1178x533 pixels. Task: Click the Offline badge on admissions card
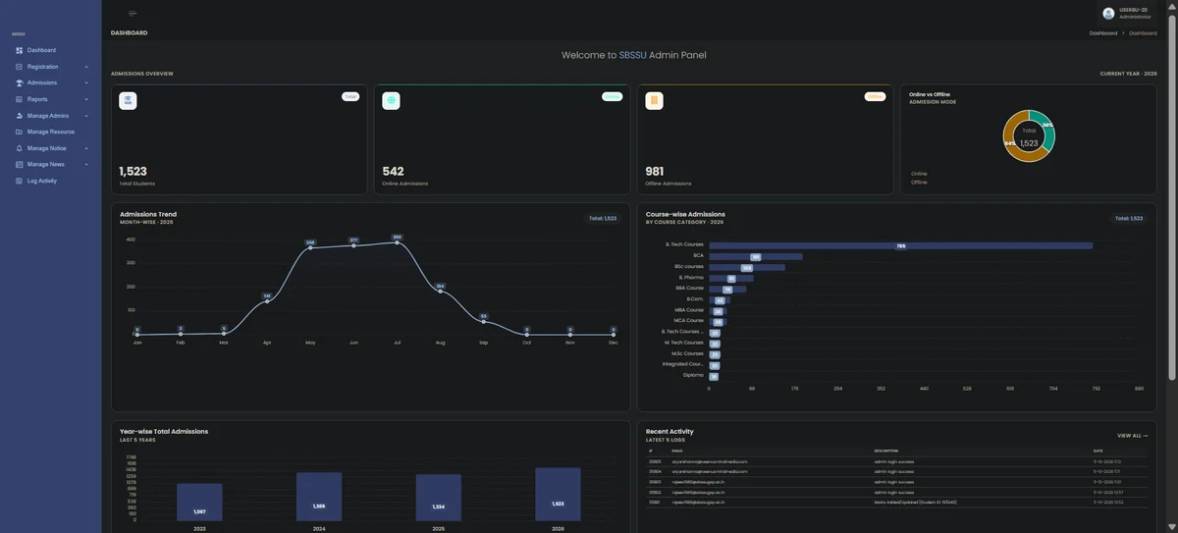tap(876, 96)
